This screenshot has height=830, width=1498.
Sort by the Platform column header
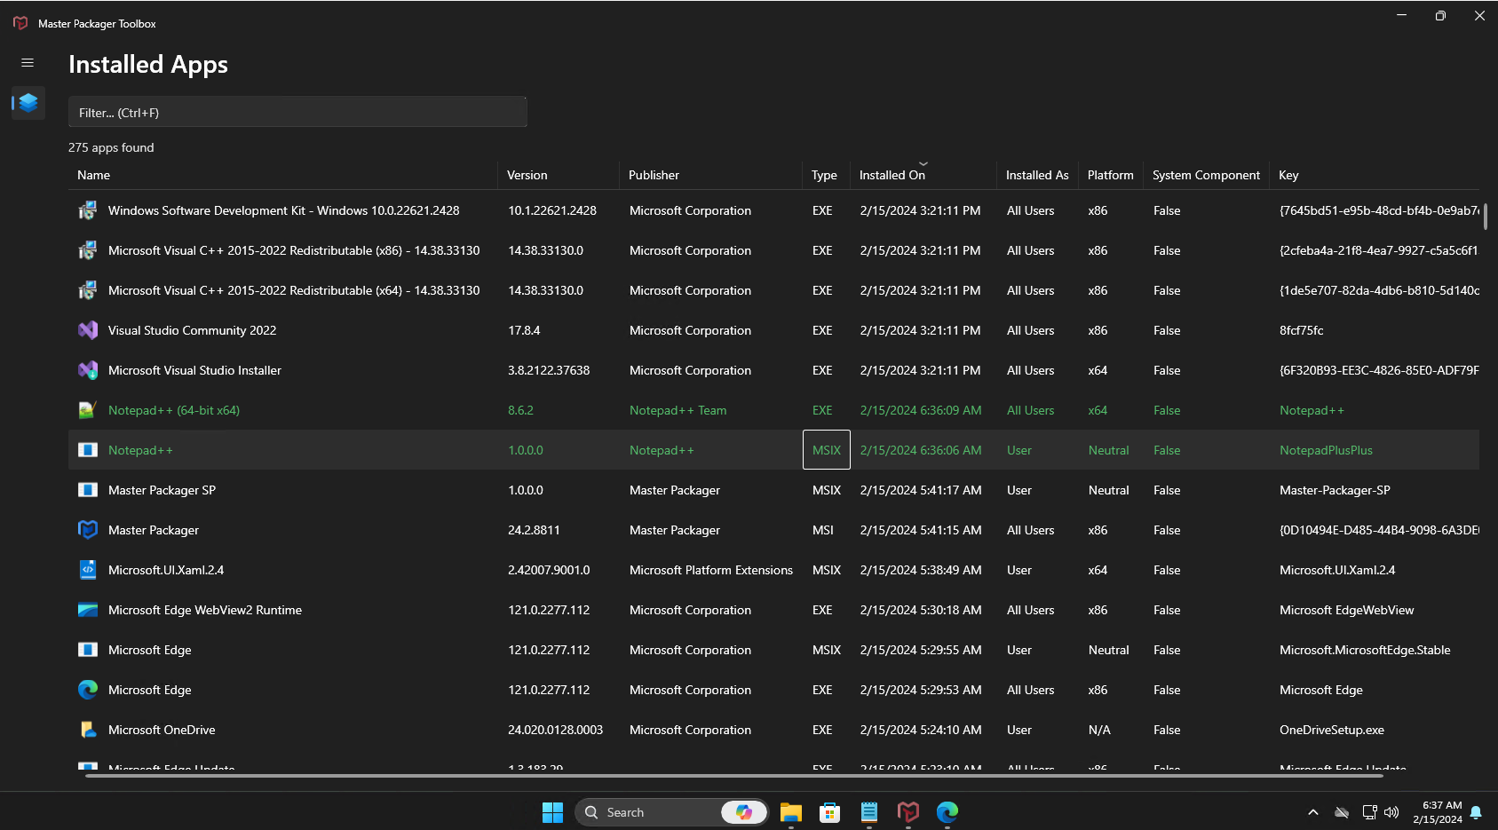coord(1111,175)
